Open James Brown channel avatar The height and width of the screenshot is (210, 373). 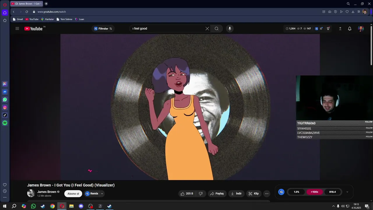point(31,193)
